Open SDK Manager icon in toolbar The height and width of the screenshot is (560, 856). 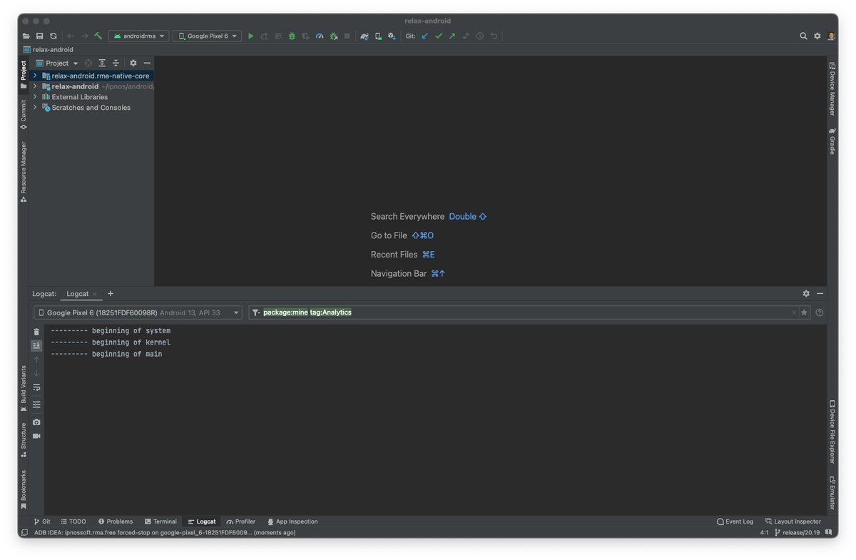tap(392, 36)
